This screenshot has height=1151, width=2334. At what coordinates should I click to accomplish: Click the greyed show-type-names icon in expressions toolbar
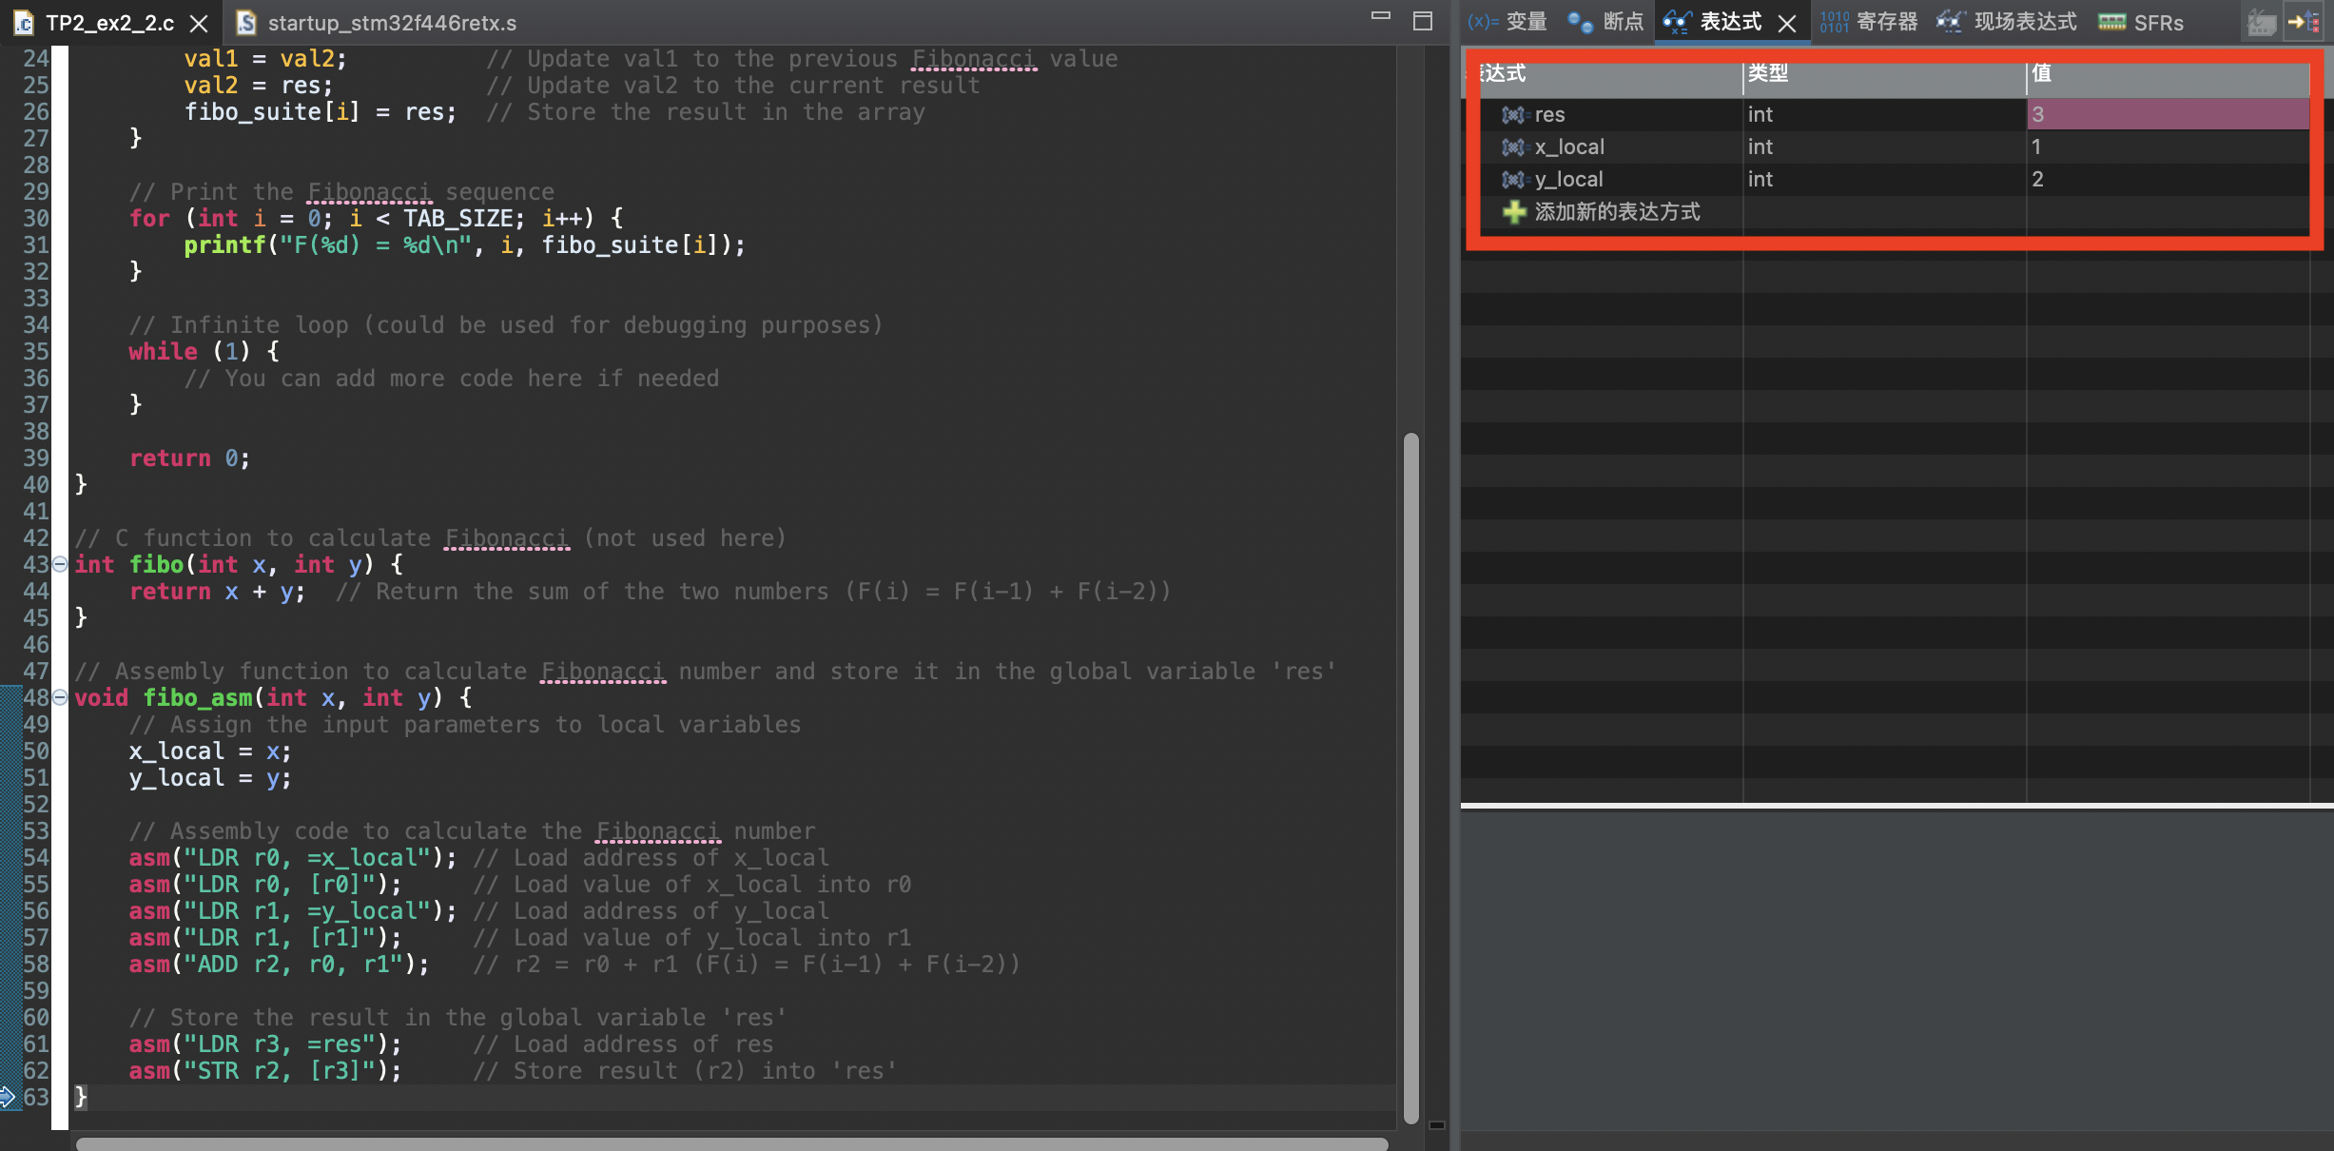point(2262,22)
